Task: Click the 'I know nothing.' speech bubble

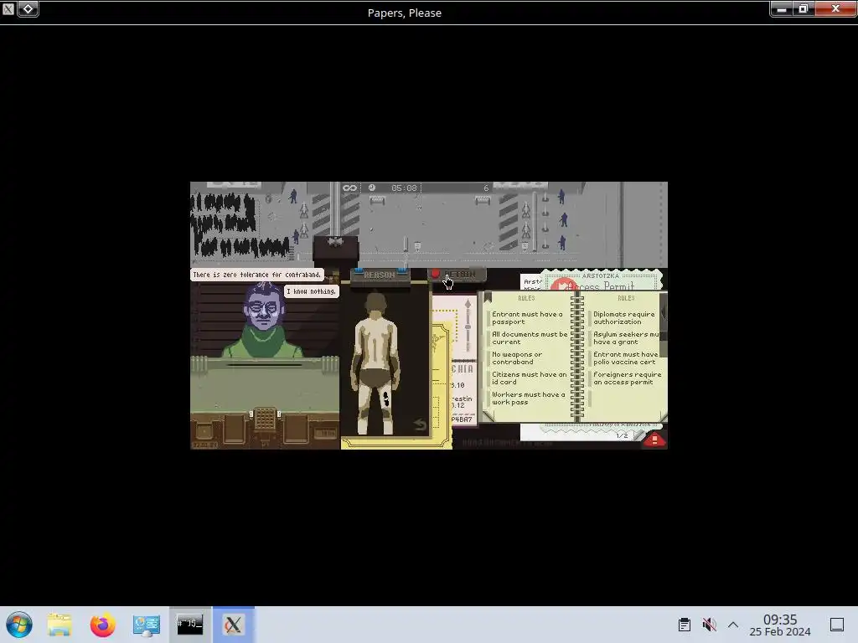Action: point(312,291)
